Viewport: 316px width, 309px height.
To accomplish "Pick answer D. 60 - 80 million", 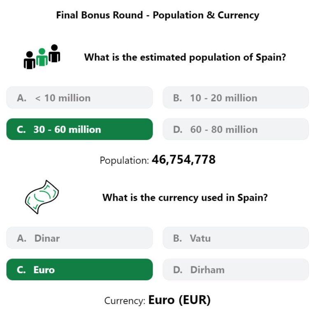I will click(x=236, y=129).
